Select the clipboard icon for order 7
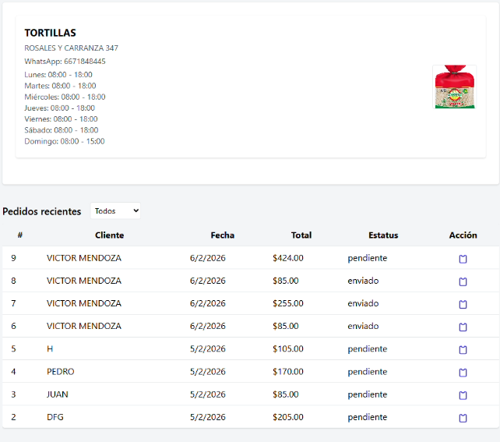The image size is (500, 442). [463, 304]
